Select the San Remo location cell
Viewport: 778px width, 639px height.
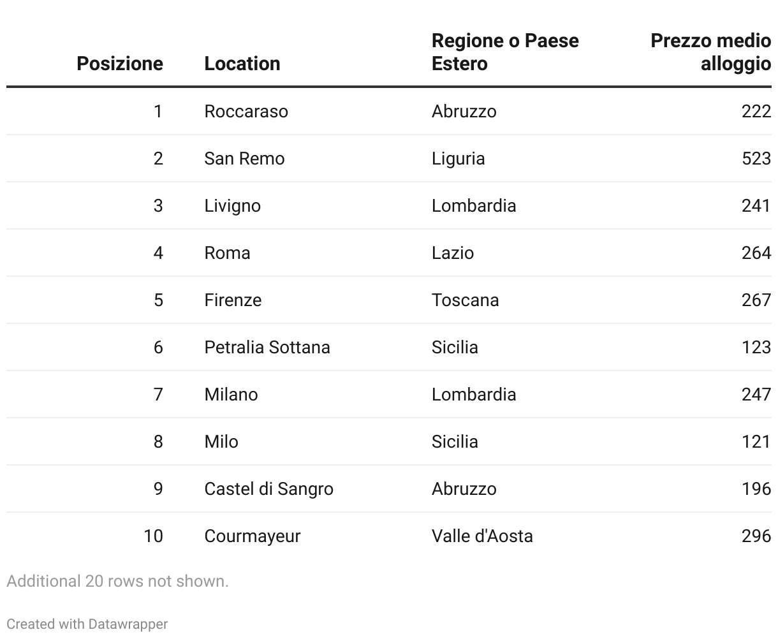[244, 159]
